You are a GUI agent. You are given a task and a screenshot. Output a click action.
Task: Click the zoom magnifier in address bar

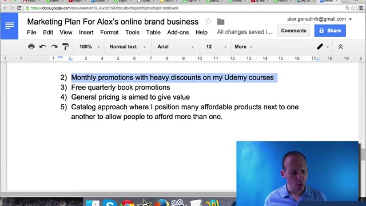click(347, 8)
